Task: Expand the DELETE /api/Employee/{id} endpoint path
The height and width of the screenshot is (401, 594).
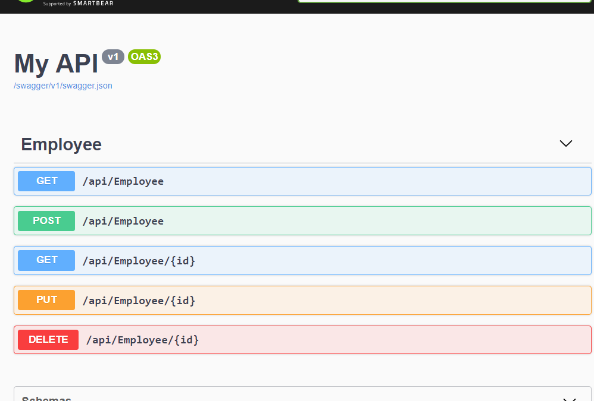Action: (x=142, y=340)
